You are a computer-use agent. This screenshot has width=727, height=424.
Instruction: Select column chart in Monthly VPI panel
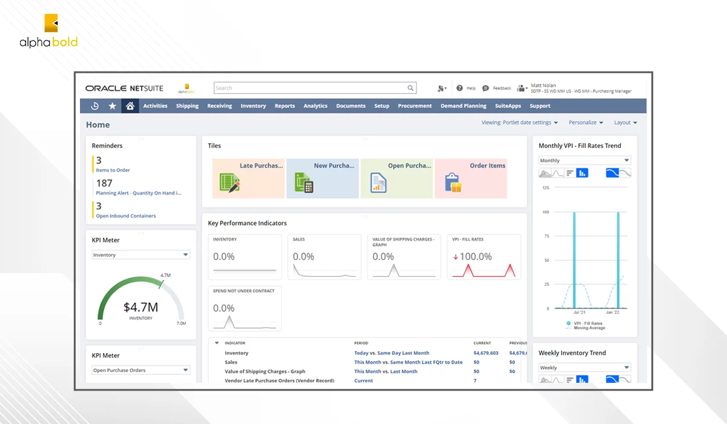(x=582, y=173)
